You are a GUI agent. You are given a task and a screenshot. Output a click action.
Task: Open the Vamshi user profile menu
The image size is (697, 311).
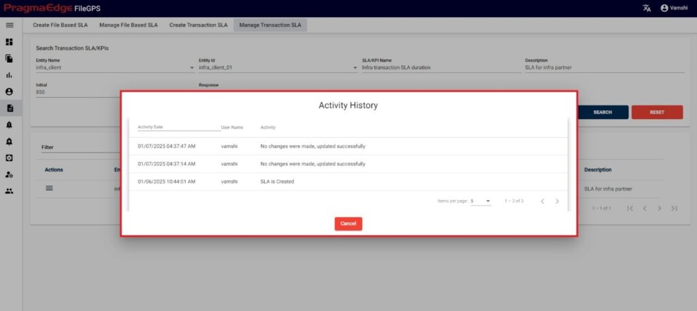674,8
